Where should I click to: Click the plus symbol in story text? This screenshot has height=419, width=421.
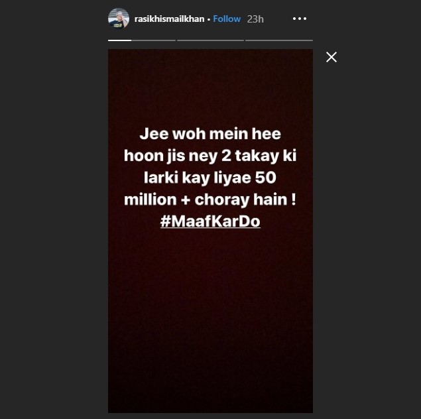point(185,200)
